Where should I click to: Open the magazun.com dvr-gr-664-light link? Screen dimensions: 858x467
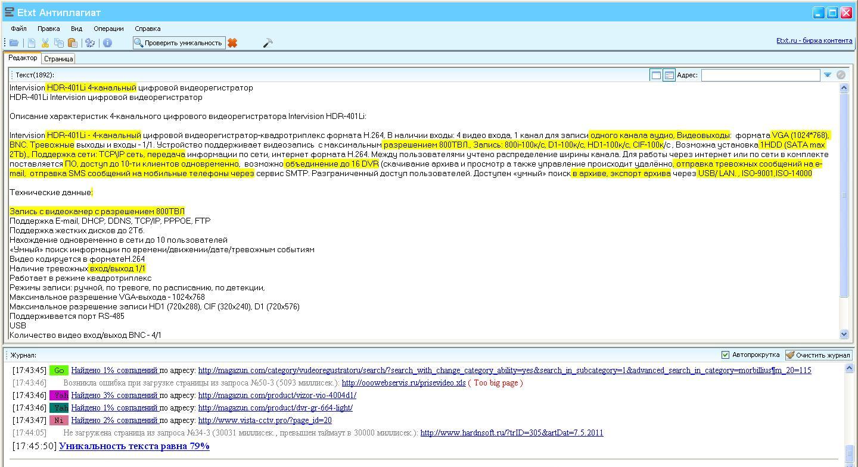[275, 408]
